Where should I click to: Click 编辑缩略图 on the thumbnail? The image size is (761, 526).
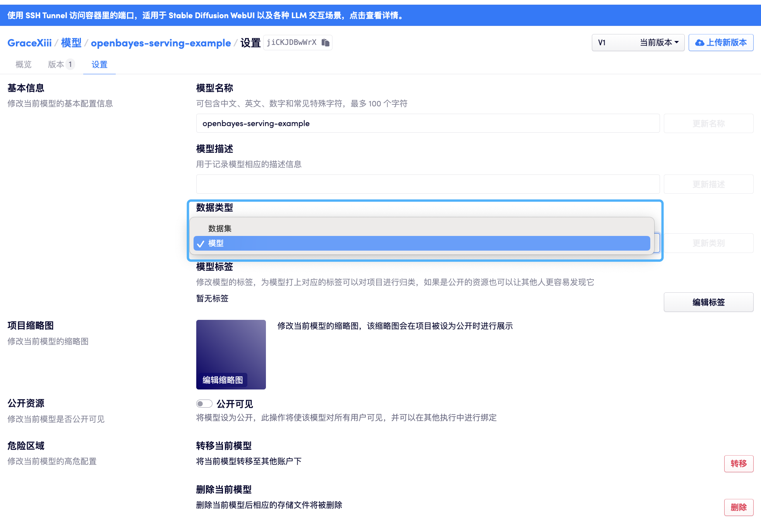(x=223, y=380)
